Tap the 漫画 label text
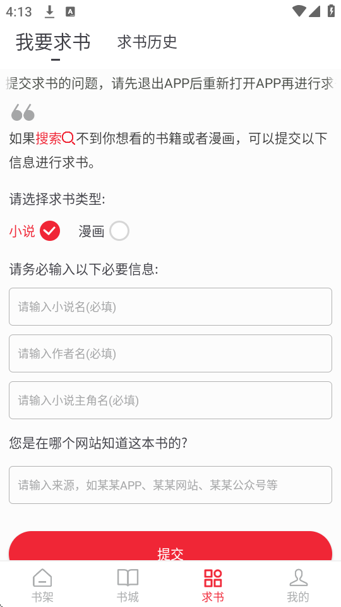This screenshot has width=341, height=607. (x=92, y=231)
